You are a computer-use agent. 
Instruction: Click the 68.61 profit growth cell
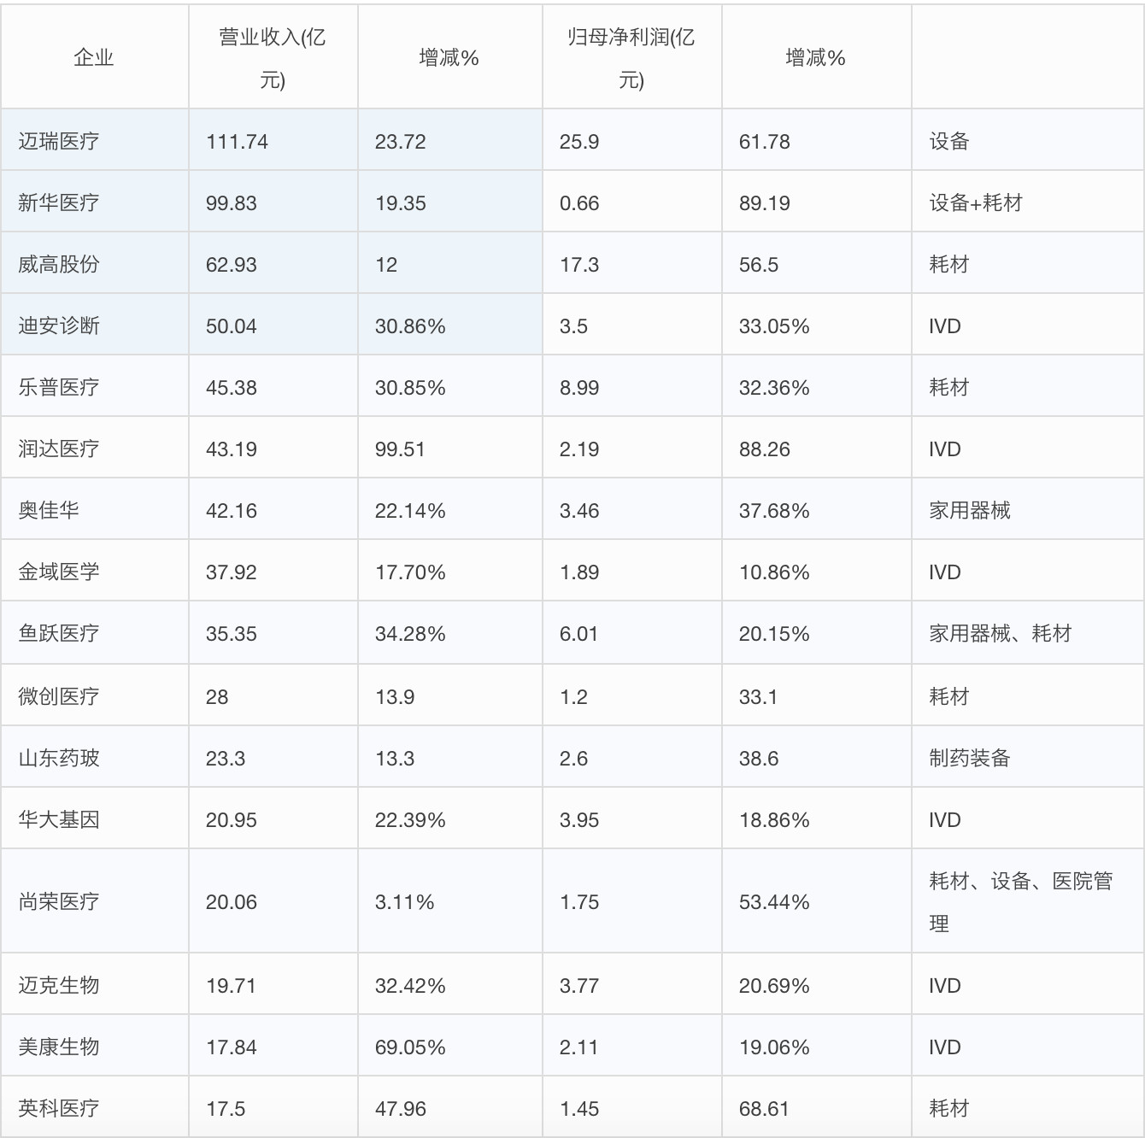point(817,1107)
